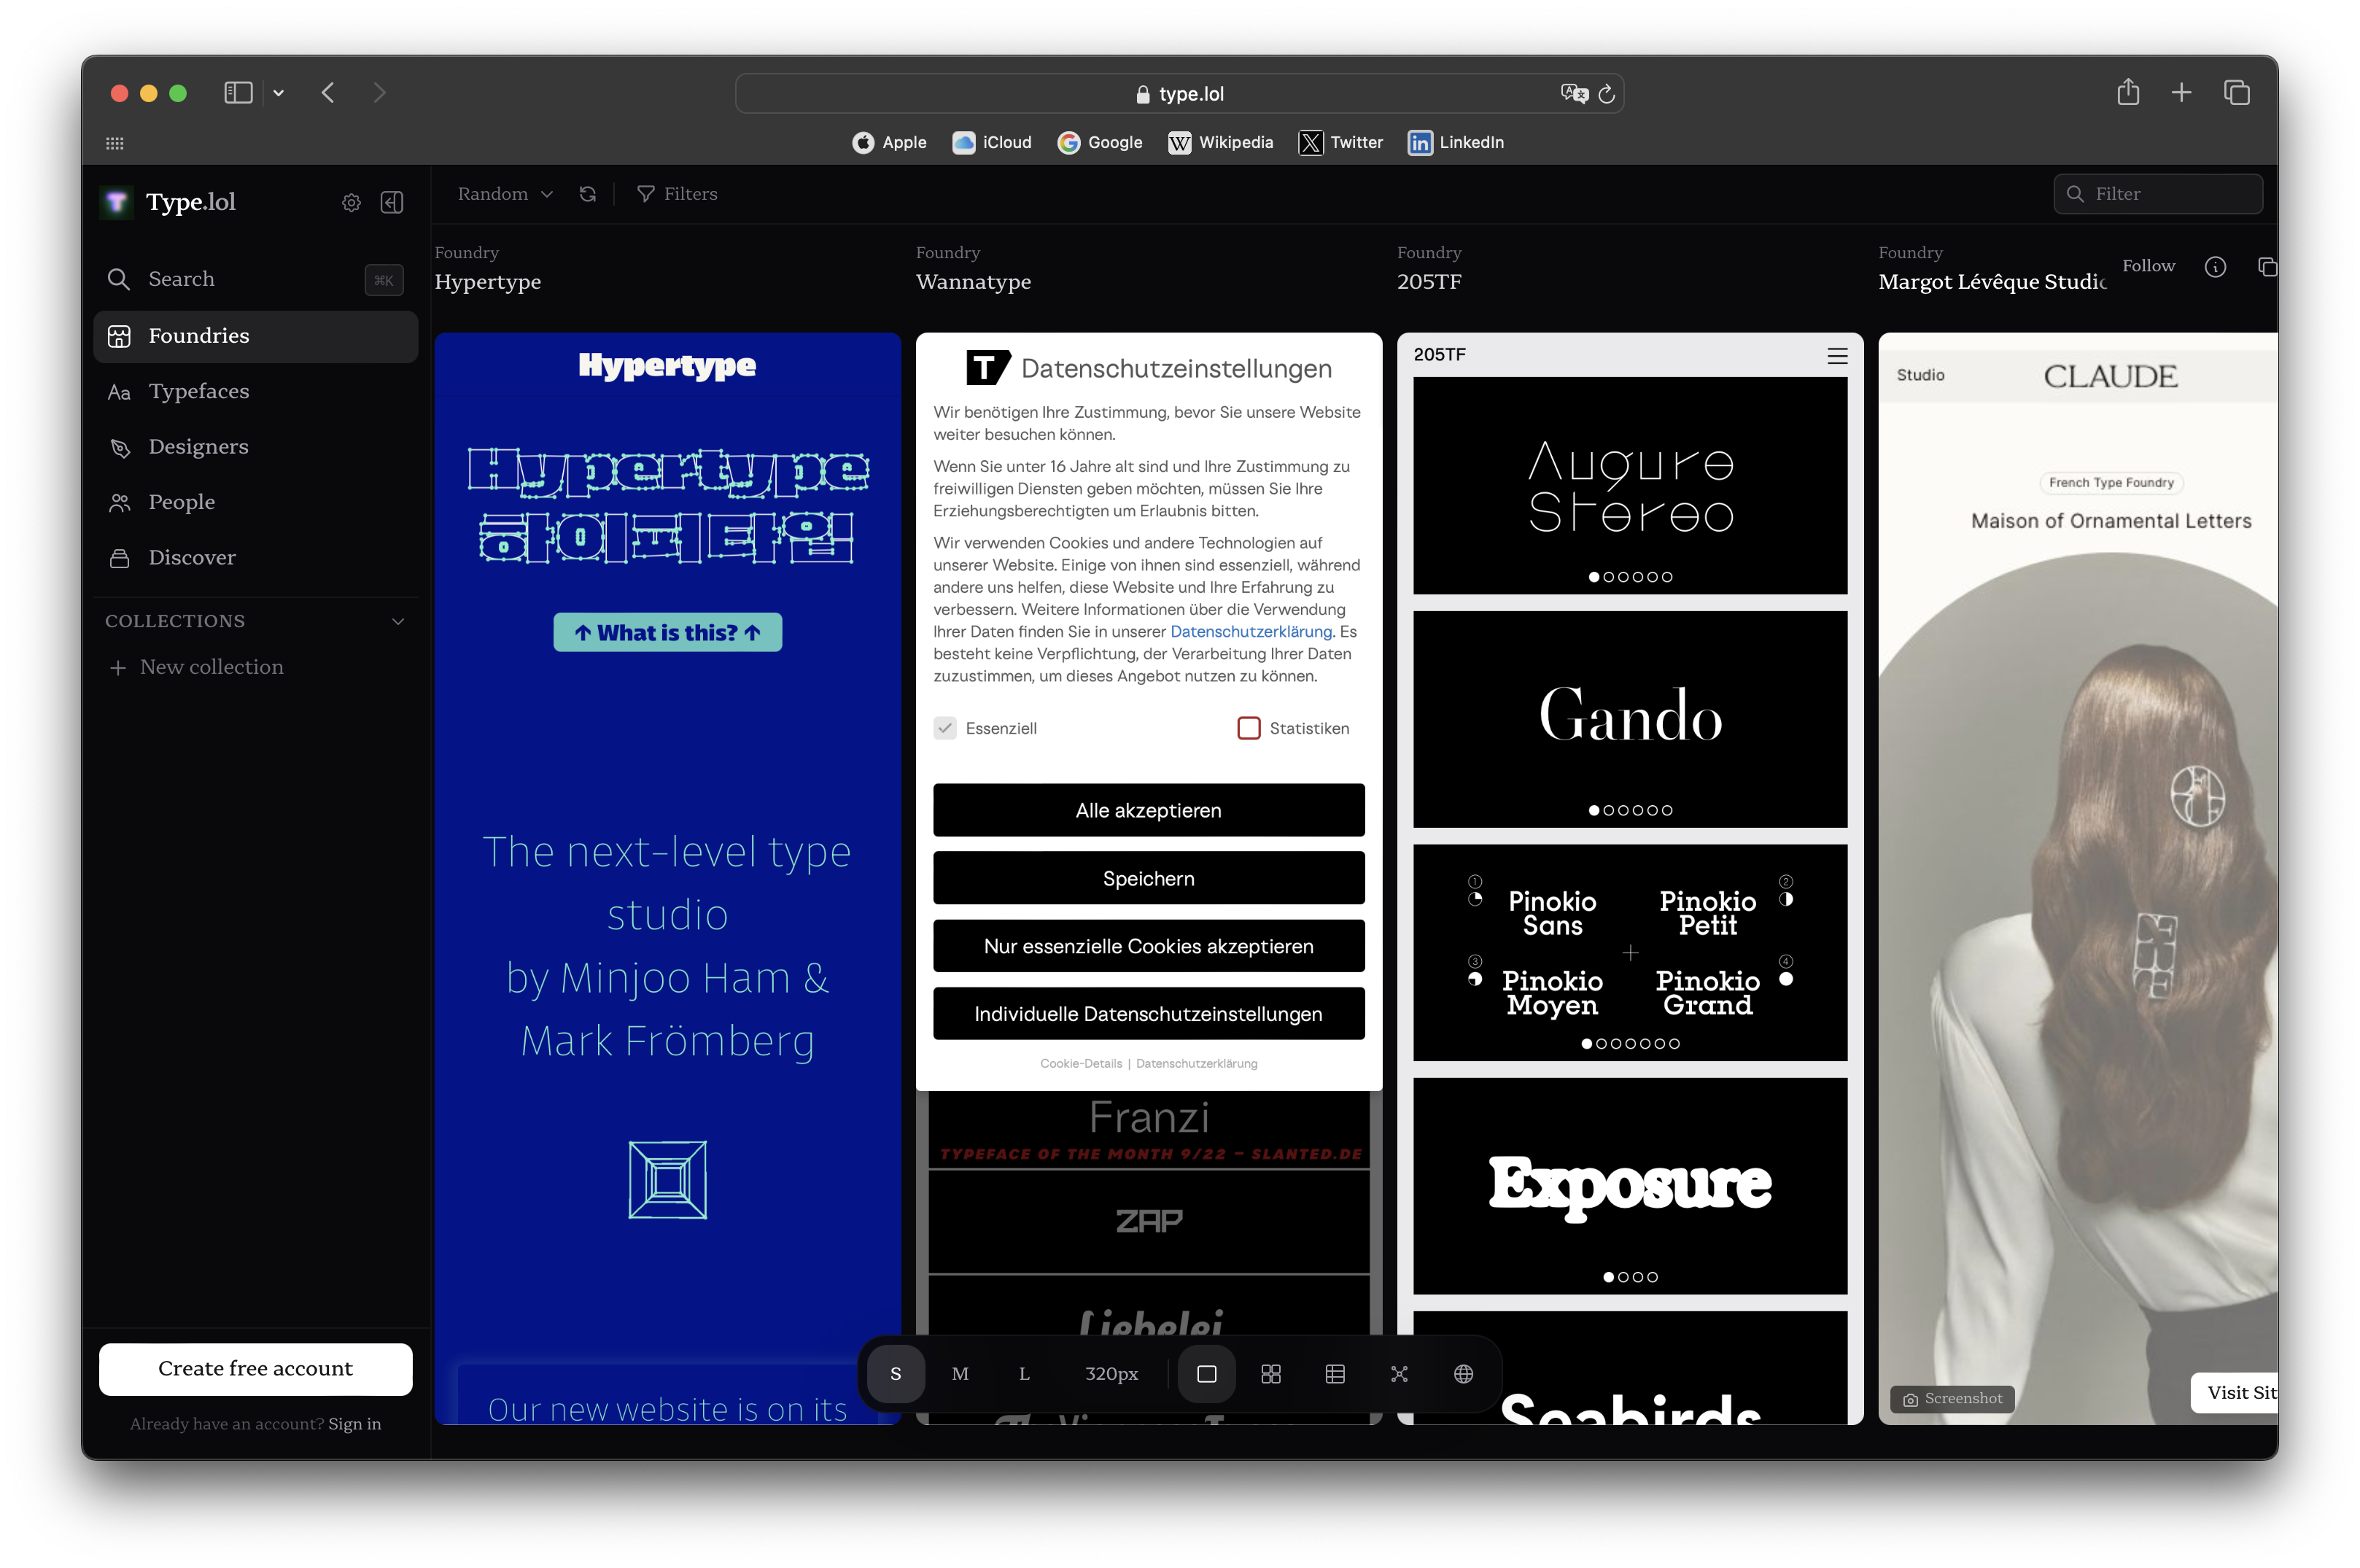The image size is (2360, 1568).
Task: Collapse the Collections section chevron
Action: click(398, 622)
